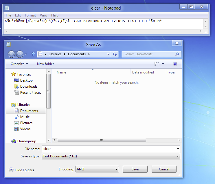Image resolution: width=215 pixels, height=184 pixels.
Task: Select Downloads under Favorites
Action: [29, 87]
